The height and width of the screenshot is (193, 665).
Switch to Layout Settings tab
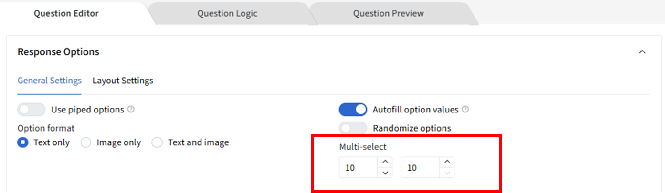[x=123, y=81]
